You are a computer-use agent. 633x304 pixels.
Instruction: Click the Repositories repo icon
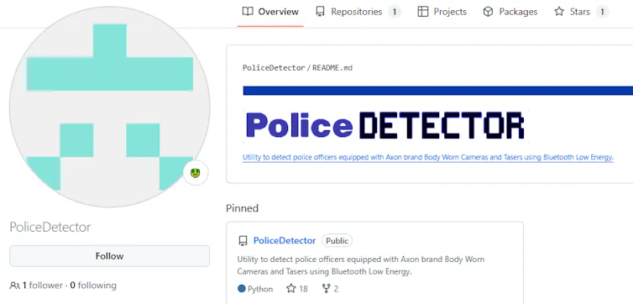tap(320, 12)
